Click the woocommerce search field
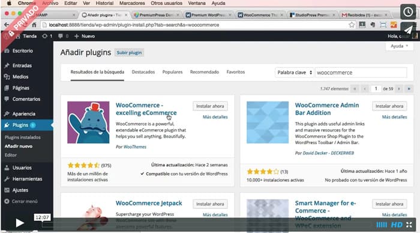The image size is (420, 233). (361, 73)
